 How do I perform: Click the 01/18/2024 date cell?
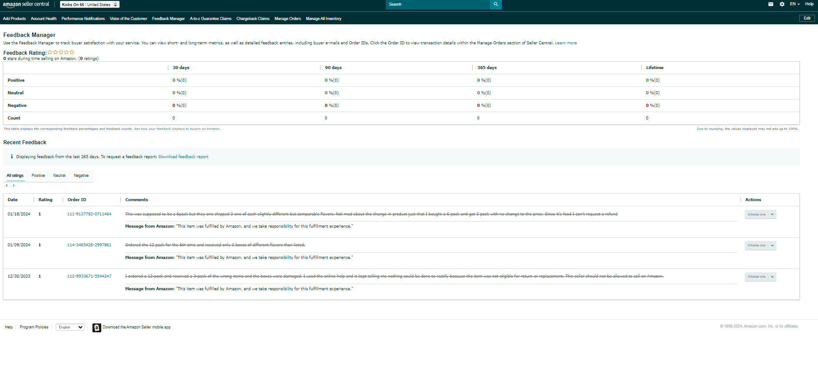(x=19, y=214)
